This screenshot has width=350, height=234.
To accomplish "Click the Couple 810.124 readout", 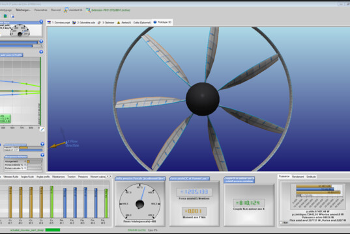I will pyautogui.click(x=249, y=203).
